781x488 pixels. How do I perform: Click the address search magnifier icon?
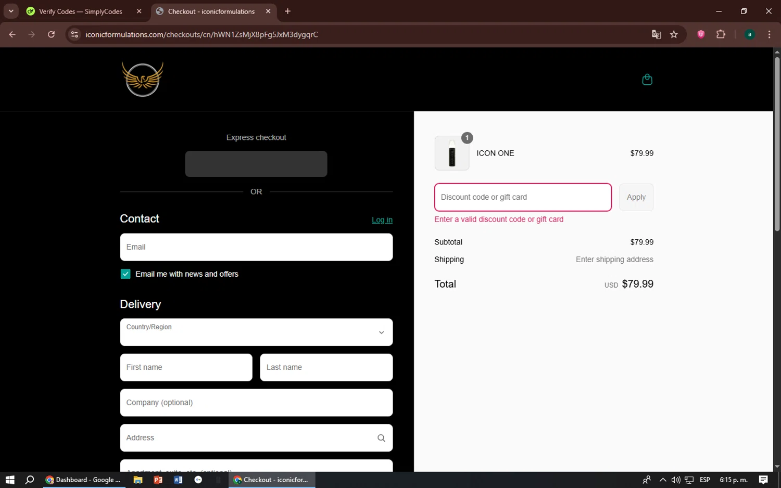click(381, 438)
